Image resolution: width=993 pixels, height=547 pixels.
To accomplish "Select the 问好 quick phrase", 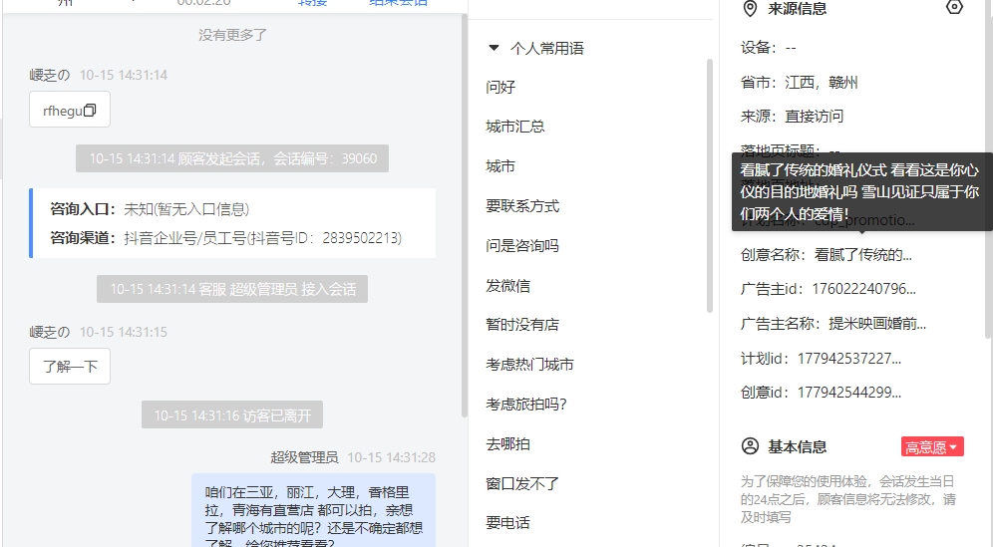I will click(500, 87).
